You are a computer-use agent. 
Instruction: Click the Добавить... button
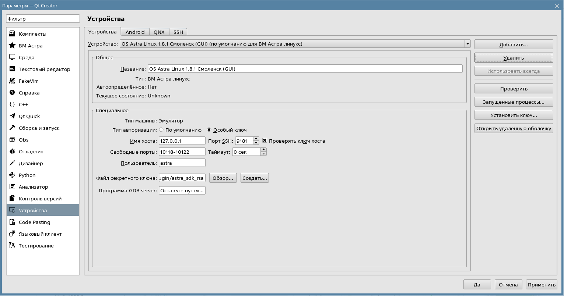514,44
